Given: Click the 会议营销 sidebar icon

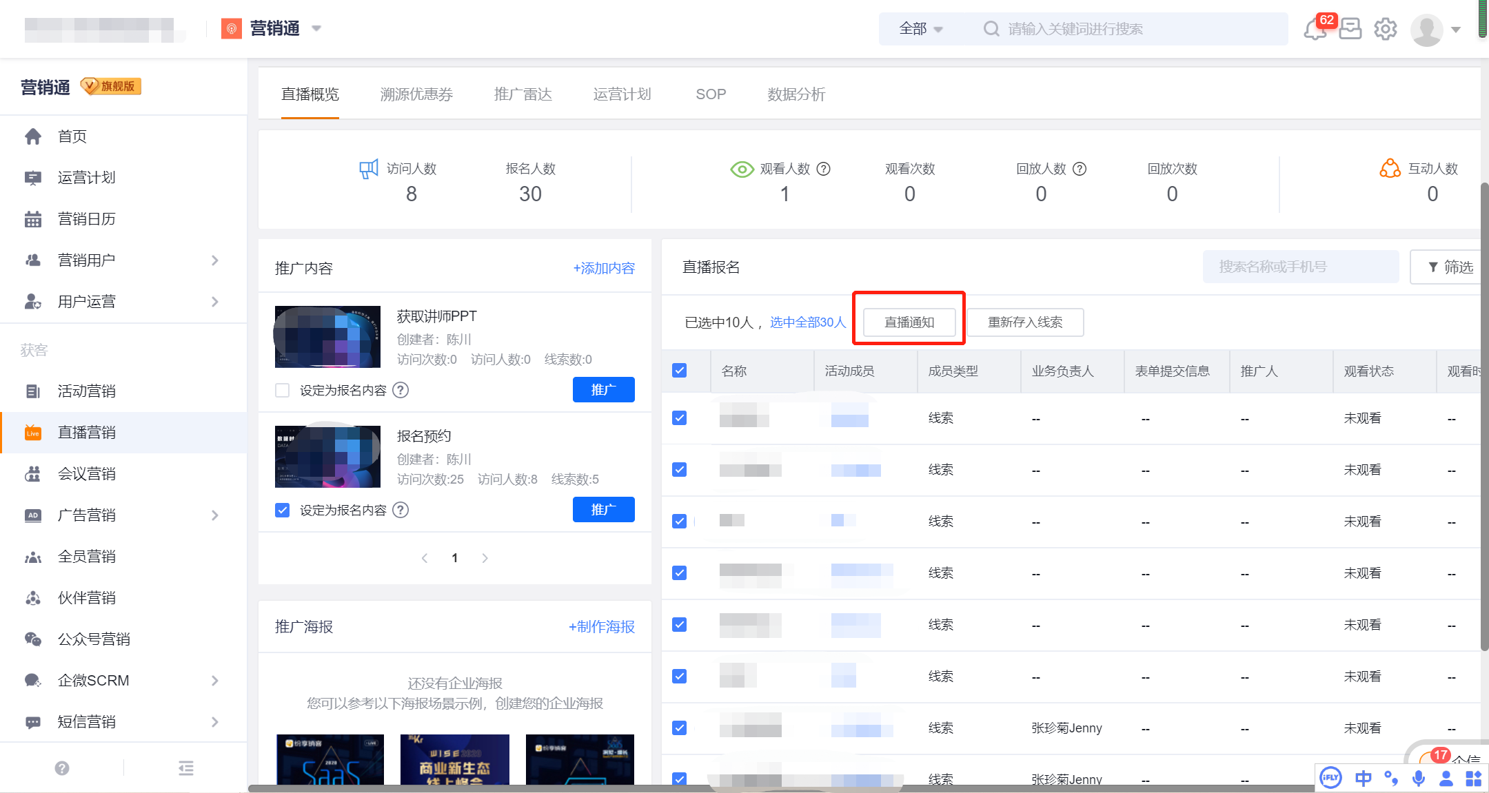Looking at the screenshot, I should [33, 474].
